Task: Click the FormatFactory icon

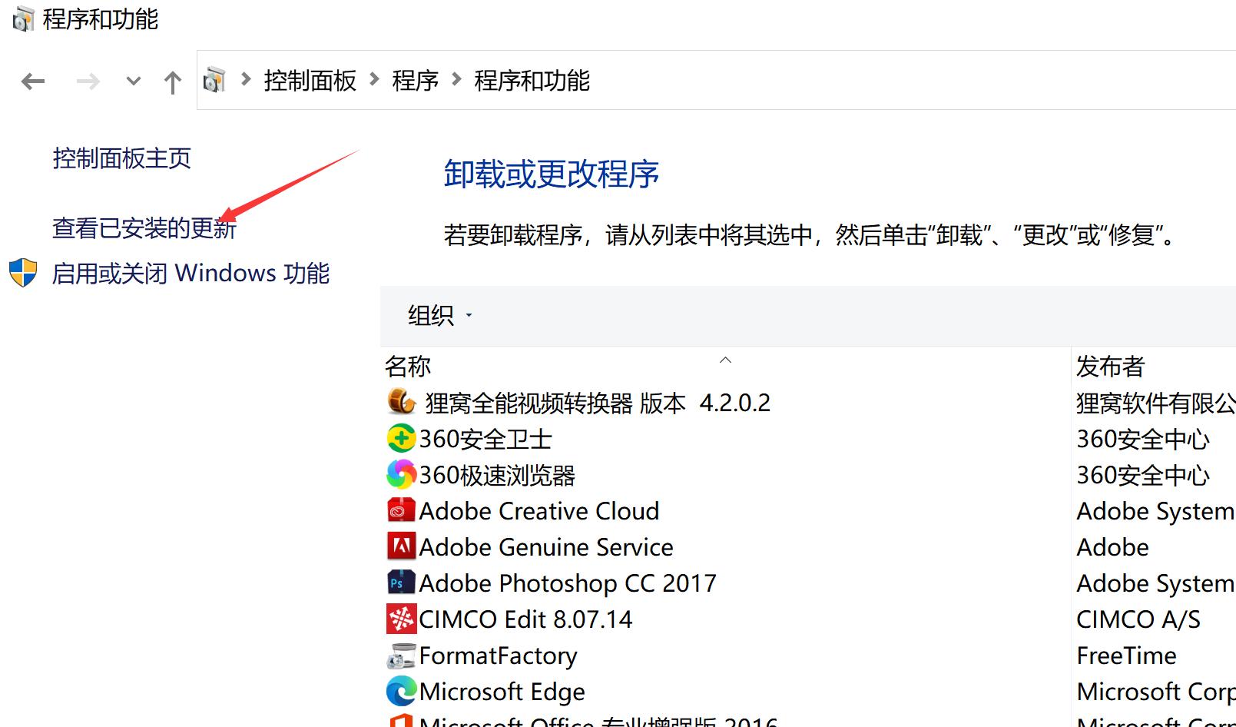Action: (x=399, y=656)
